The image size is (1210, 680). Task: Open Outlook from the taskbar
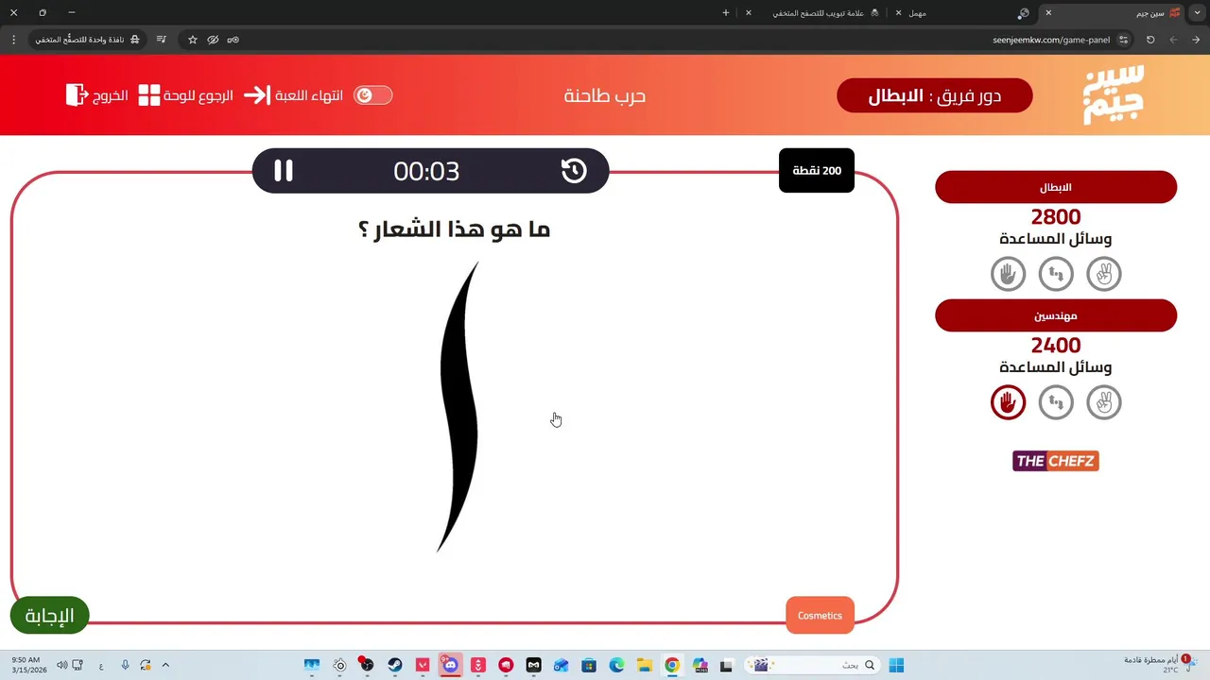[x=561, y=665]
